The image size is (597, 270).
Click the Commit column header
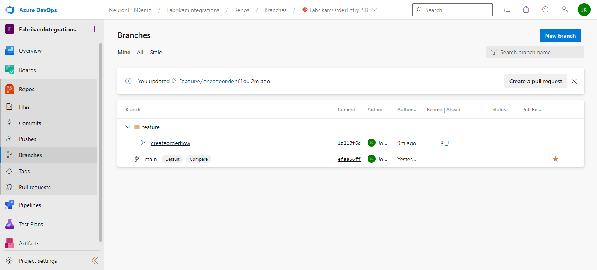(x=346, y=110)
